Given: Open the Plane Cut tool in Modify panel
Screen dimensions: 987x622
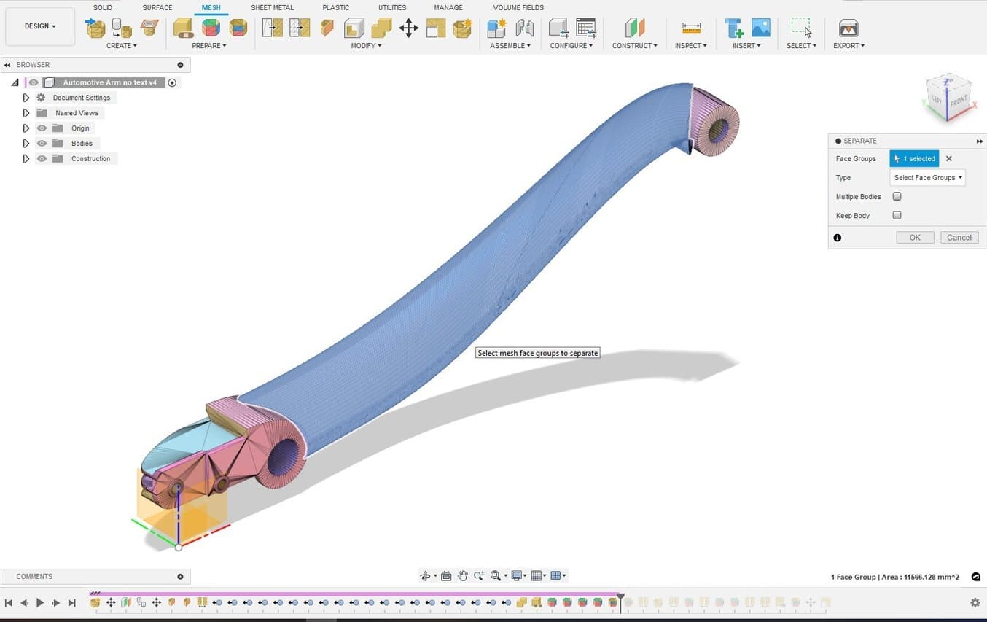Looking at the screenshot, I should pyautogui.click(x=326, y=28).
